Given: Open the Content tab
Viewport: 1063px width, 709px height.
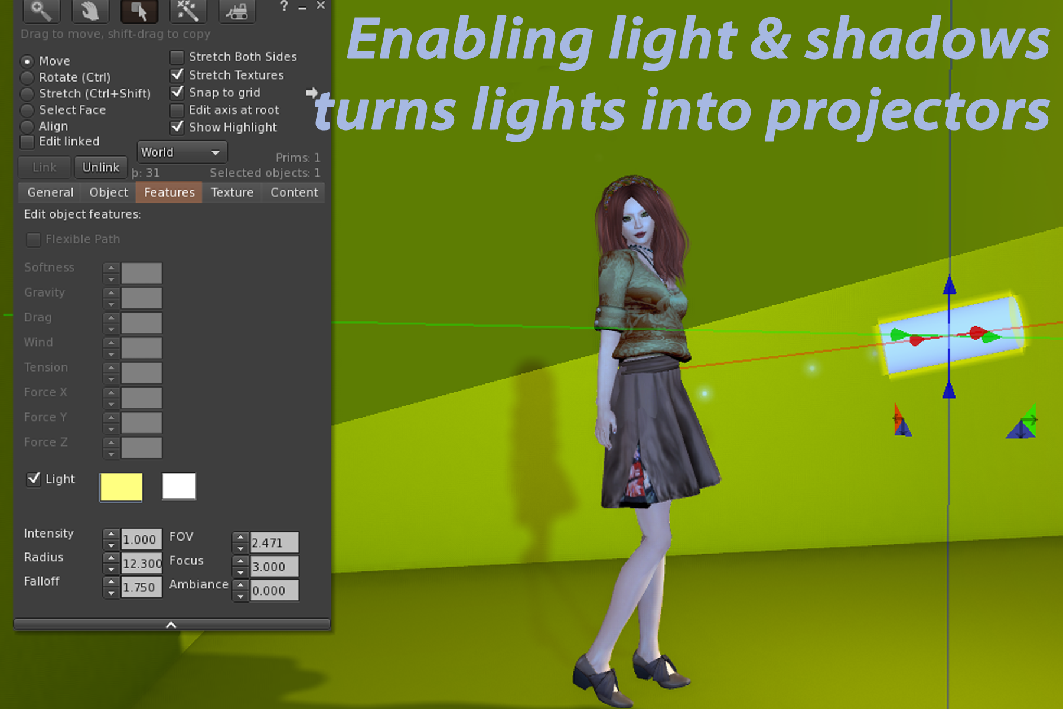Looking at the screenshot, I should coord(294,193).
